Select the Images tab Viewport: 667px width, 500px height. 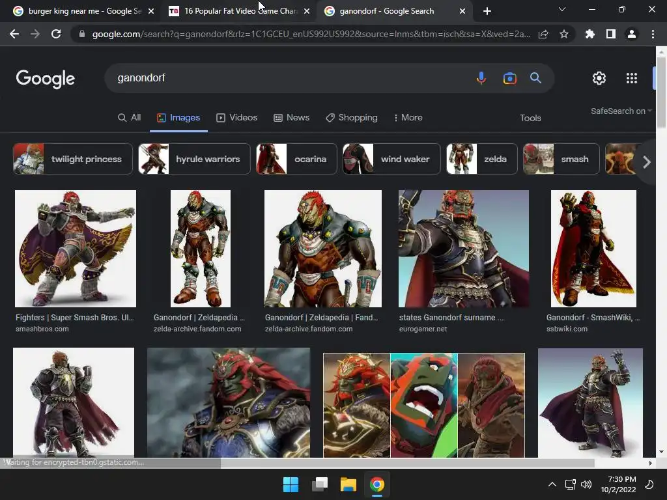[x=178, y=117]
